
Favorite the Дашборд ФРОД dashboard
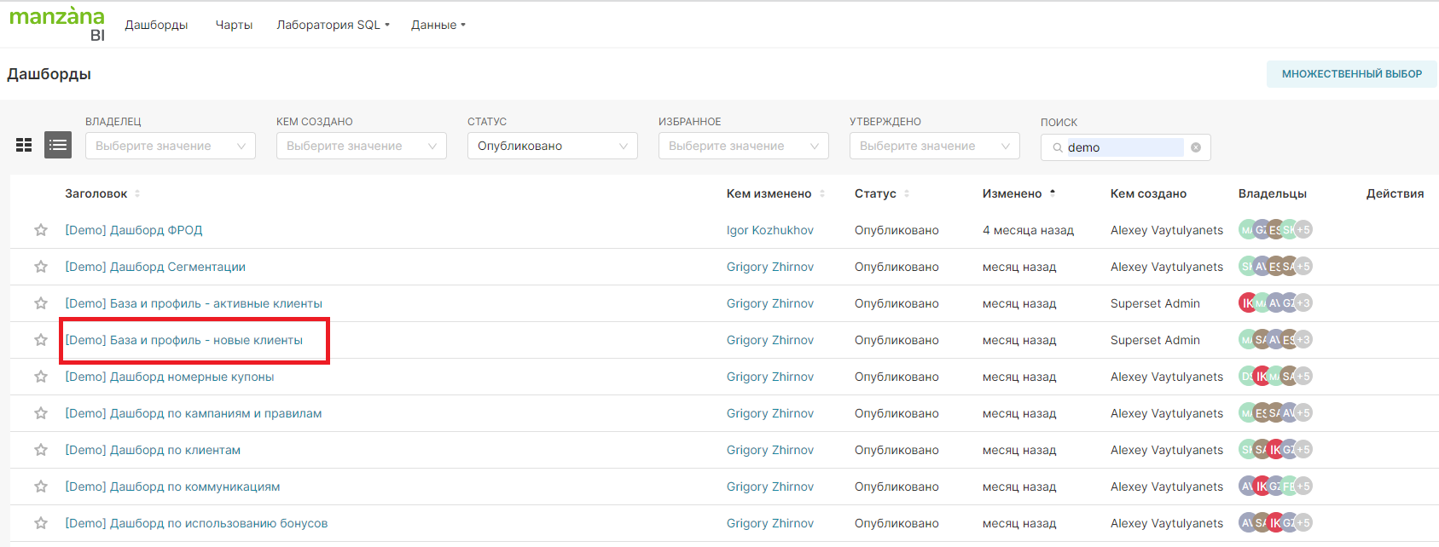pos(41,230)
